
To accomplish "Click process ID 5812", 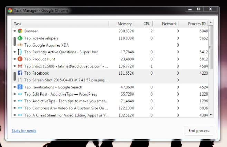I will click(x=204, y=59).
